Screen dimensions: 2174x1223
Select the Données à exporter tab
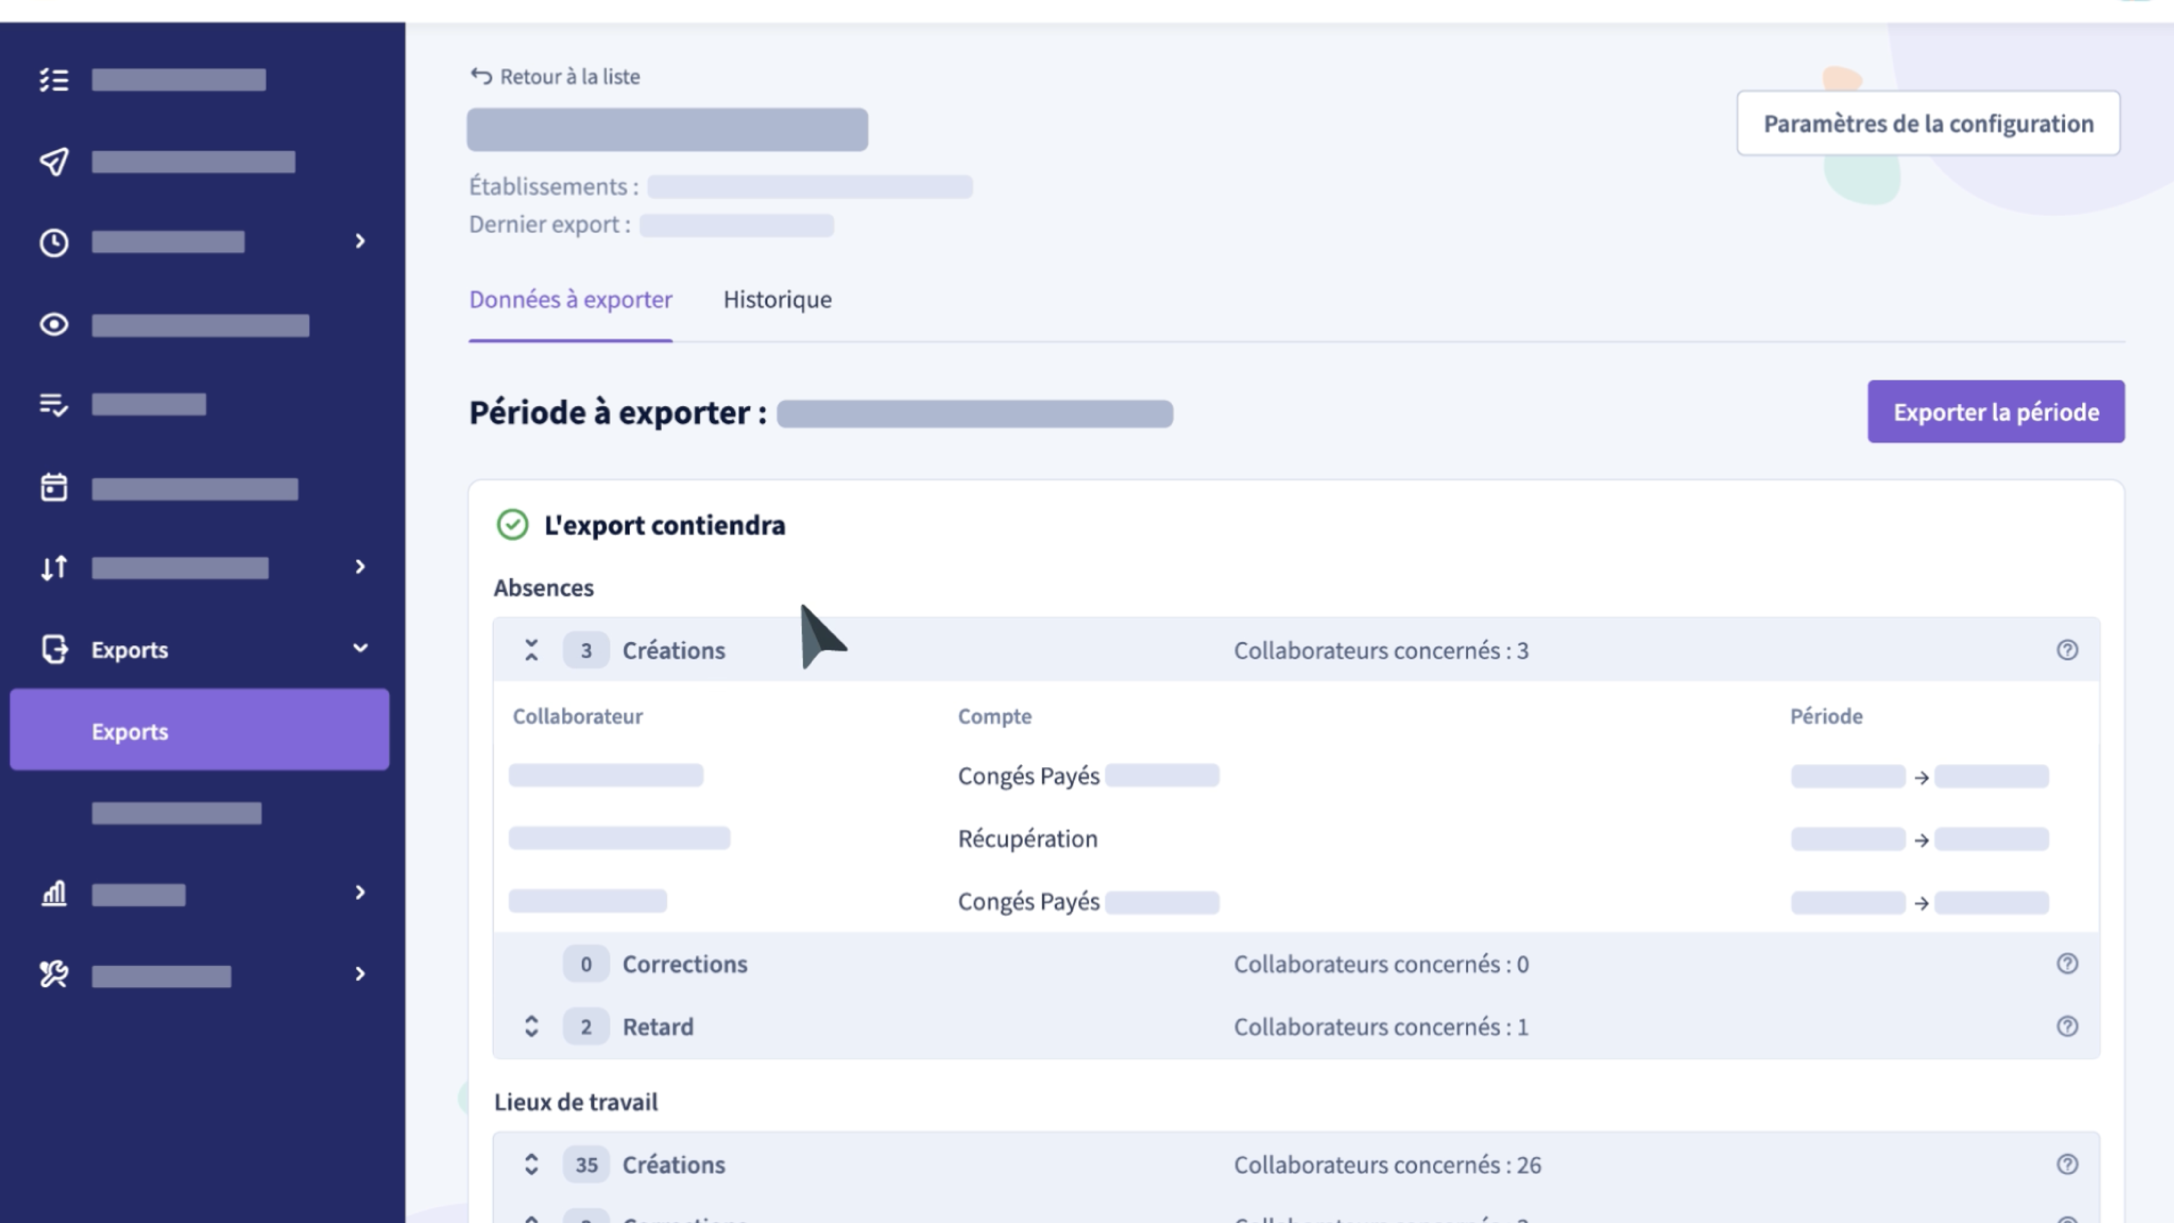click(570, 300)
